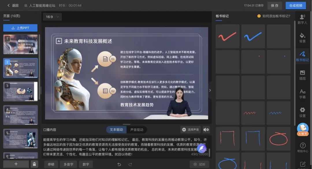Toggle the speaker volume settings icon

(x=206, y=130)
